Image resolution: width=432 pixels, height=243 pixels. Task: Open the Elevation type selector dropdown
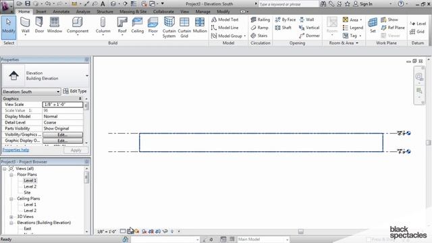coord(87,76)
